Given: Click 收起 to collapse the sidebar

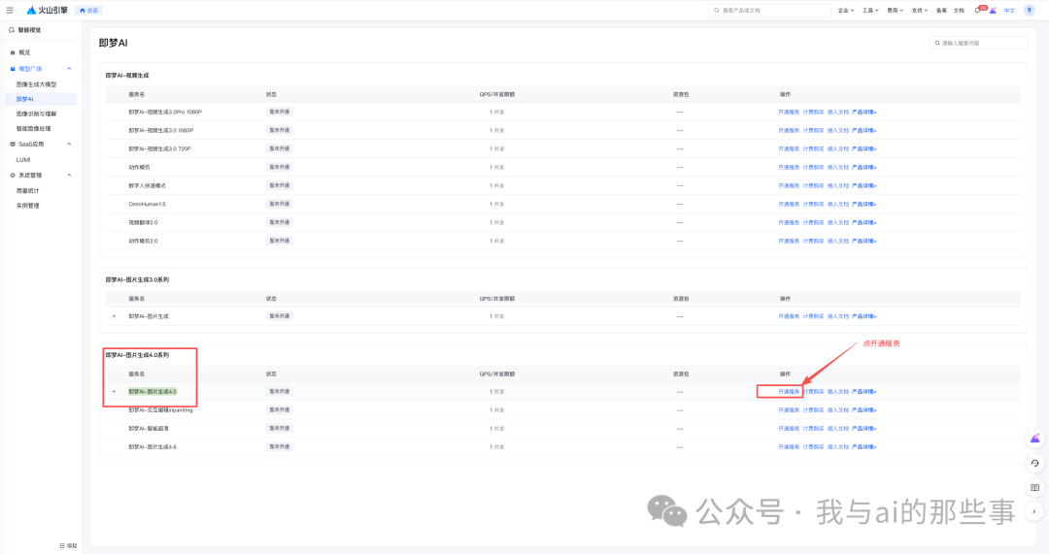Looking at the screenshot, I should point(68,546).
